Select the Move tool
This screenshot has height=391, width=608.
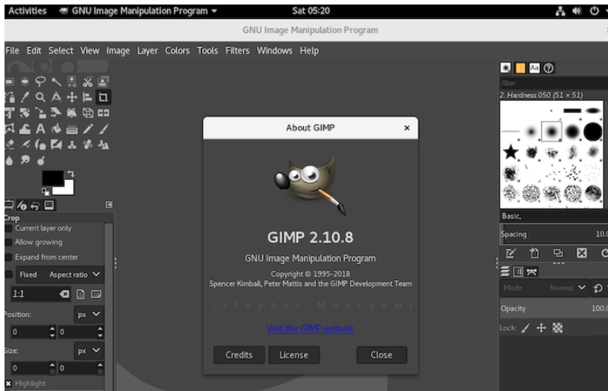coord(72,97)
